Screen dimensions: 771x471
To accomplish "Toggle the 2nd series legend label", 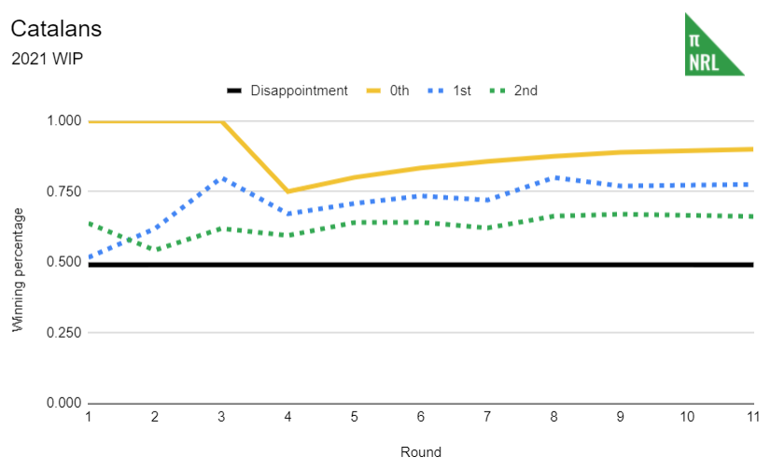I will pos(526,91).
